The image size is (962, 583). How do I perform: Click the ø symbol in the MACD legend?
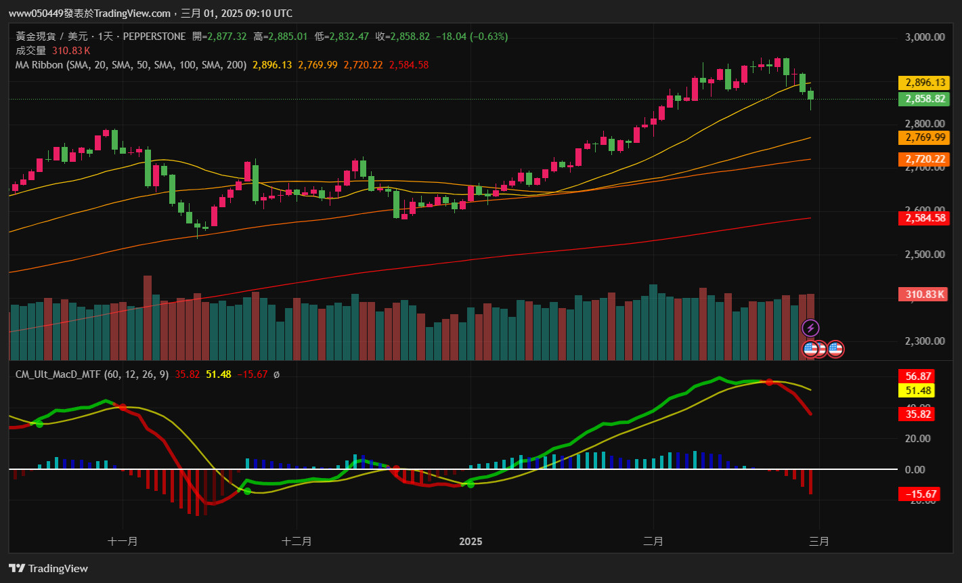(276, 374)
